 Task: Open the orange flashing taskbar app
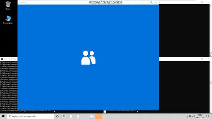[99, 116]
